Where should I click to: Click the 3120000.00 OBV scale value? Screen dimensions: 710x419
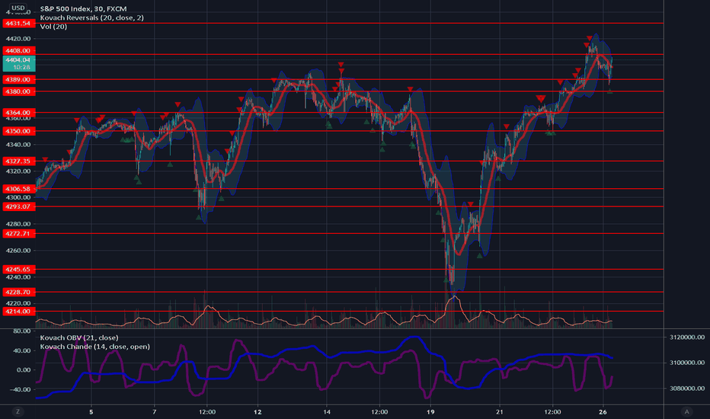(687, 337)
